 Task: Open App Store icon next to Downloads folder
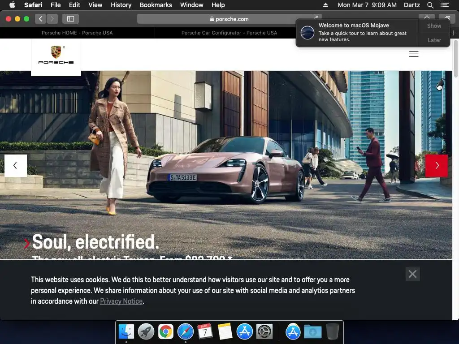(293, 331)
